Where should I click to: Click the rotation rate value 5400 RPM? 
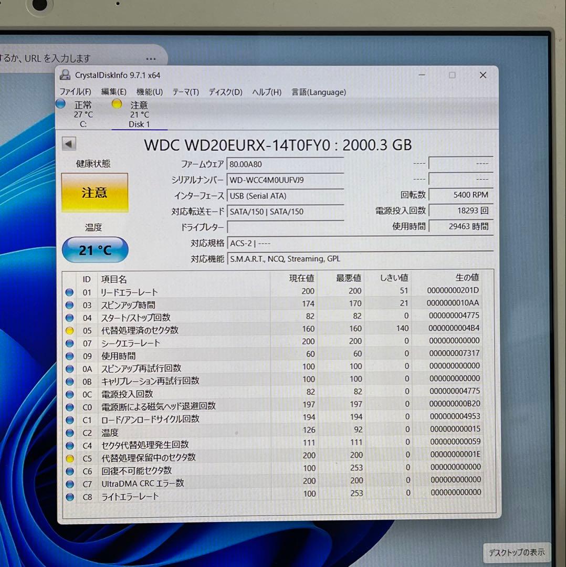click(461, 195)
